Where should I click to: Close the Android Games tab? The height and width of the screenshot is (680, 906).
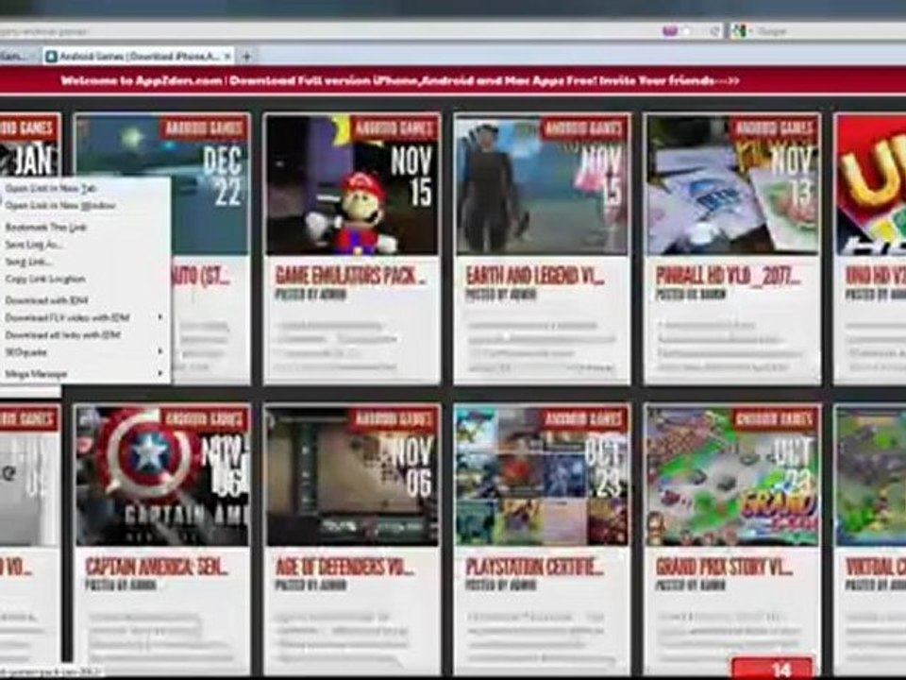[x=227, y=56]
